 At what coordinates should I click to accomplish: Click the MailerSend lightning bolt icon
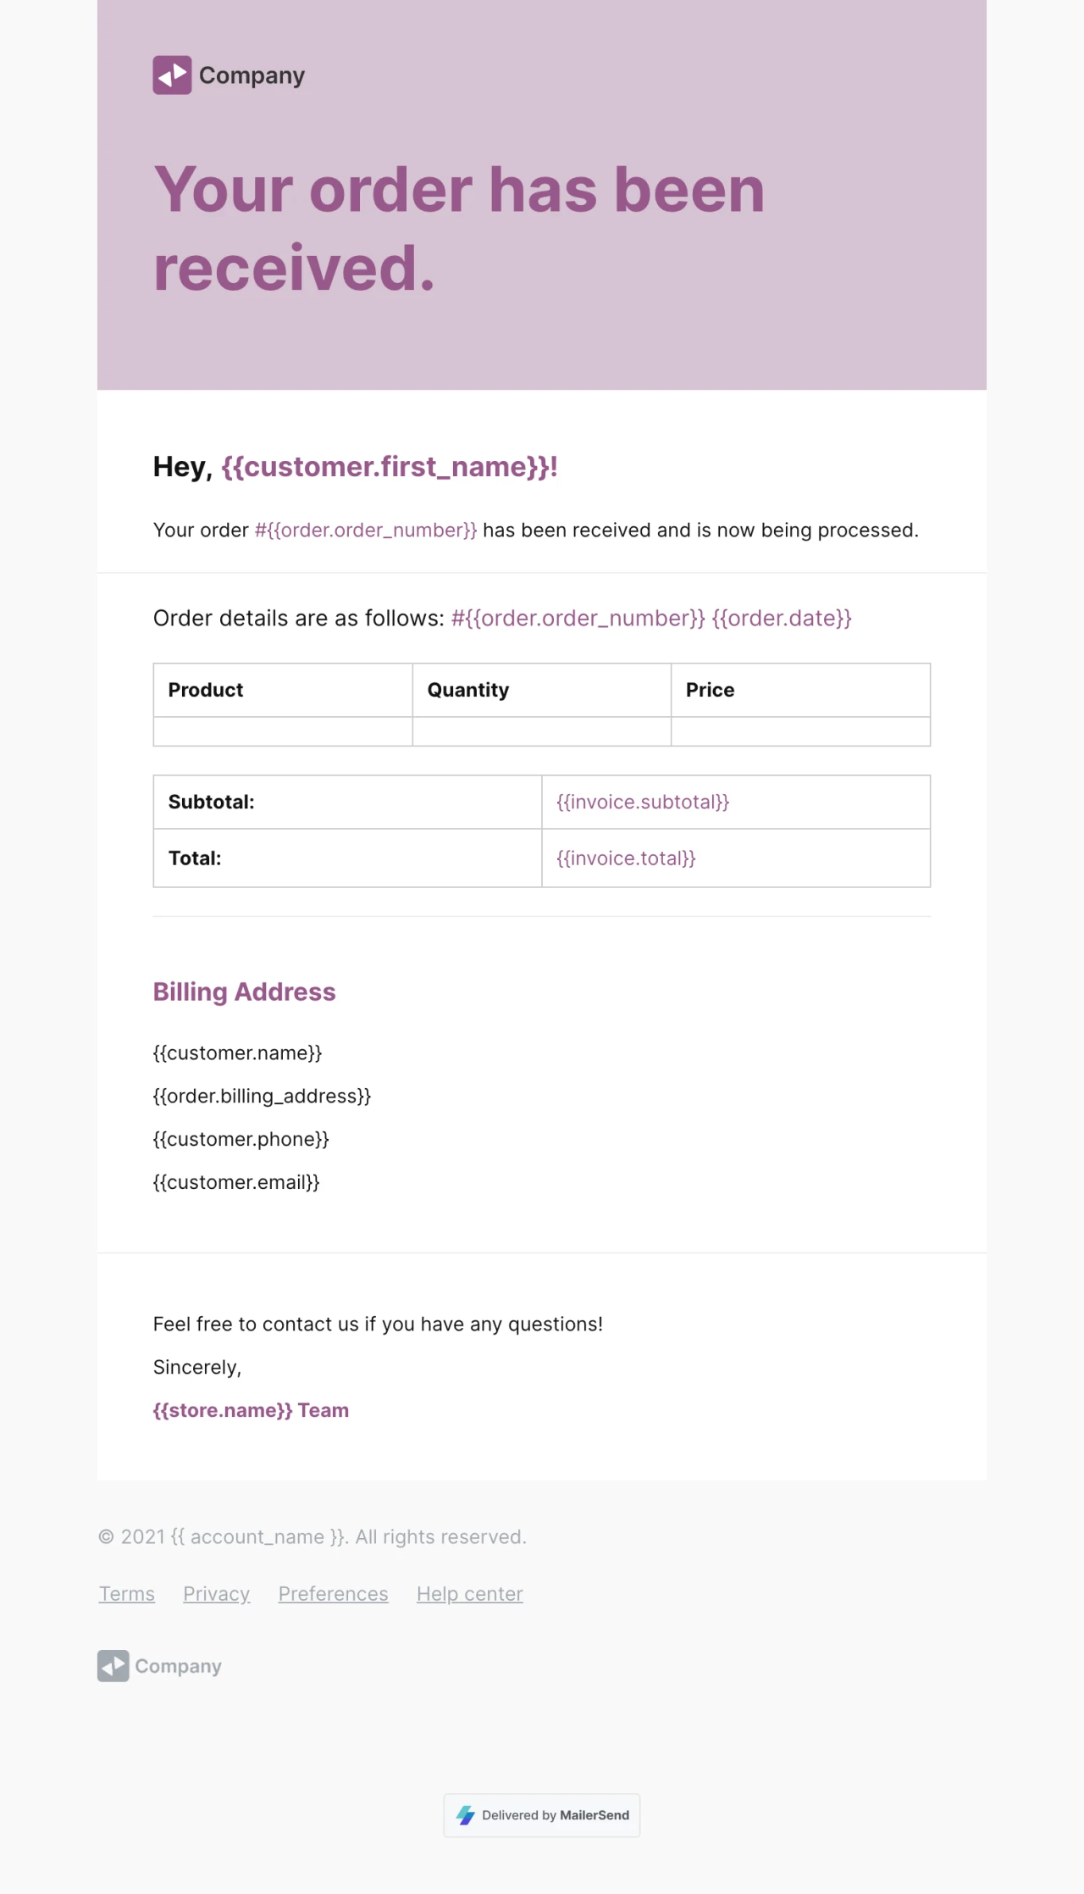tap(466, 1815)
